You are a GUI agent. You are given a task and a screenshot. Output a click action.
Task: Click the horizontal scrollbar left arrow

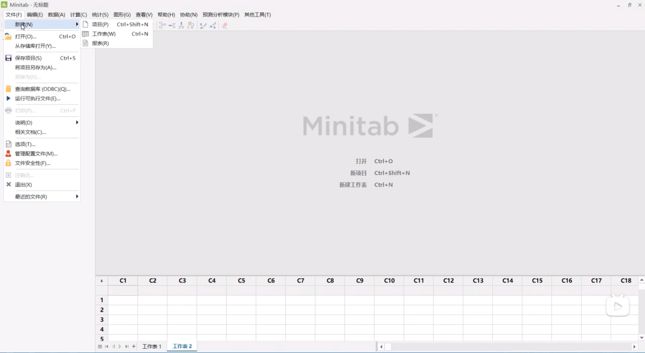[381, 347]
